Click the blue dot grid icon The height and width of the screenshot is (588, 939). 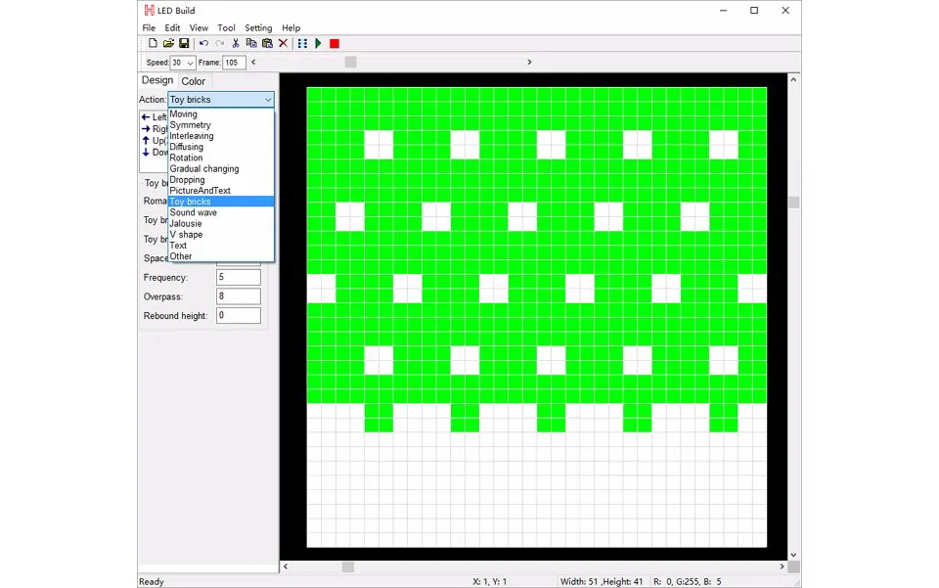tap(302, 44)
